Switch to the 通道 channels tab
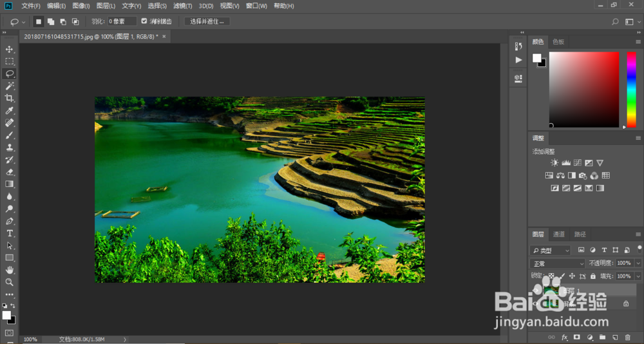The width and height of the screenshot is (644, 344). (558, 234)
